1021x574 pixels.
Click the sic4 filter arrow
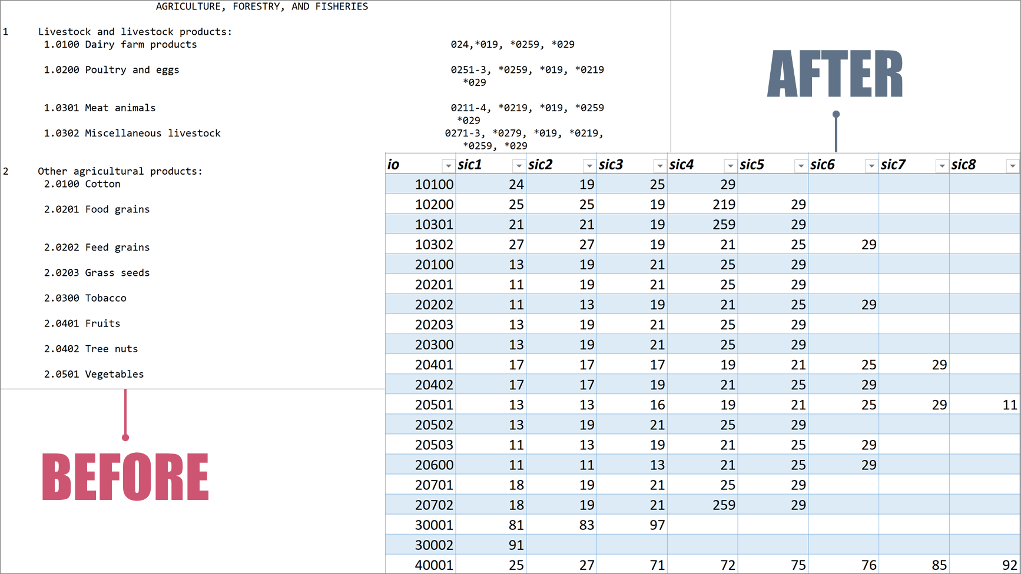[x=730, y=166]
